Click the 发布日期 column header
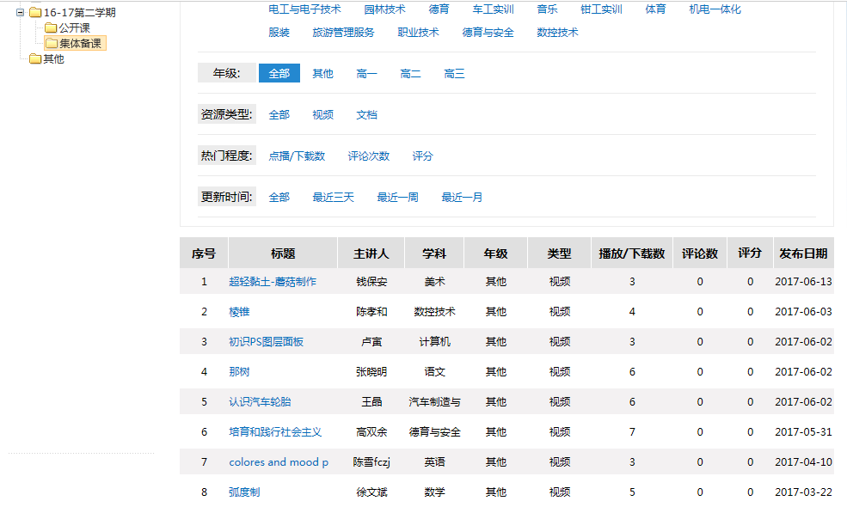The height and width of the screenshot is (507, 847). click(803, 253)
